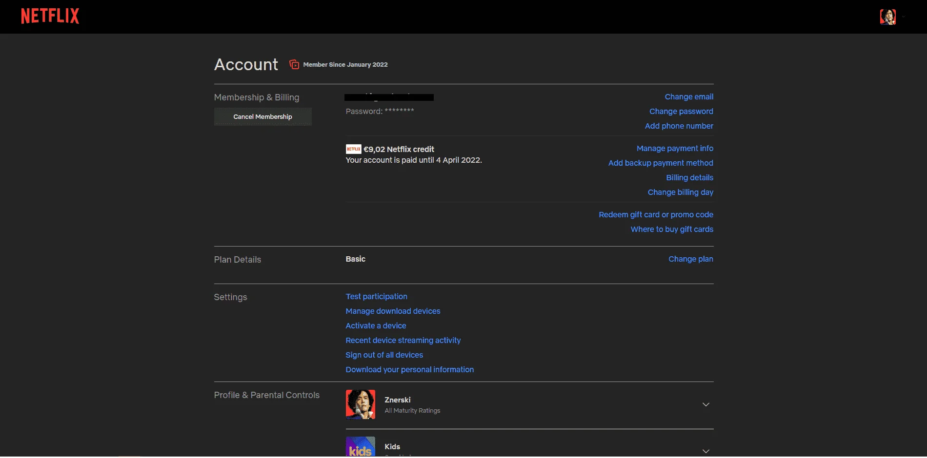Open Where to buy gift cards

(x=672, y=229)
